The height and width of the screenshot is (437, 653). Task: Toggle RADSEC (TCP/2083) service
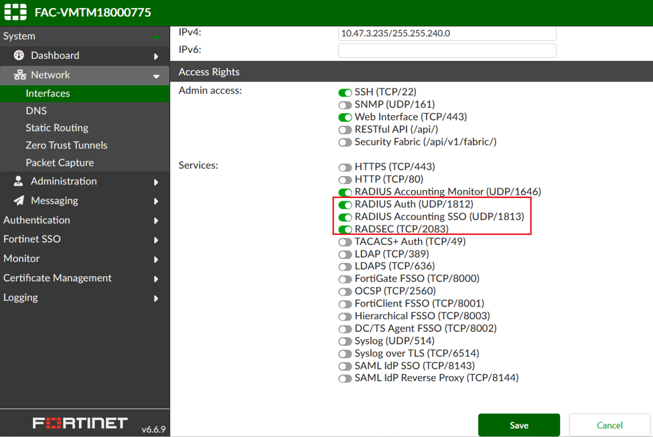(345, 230)
